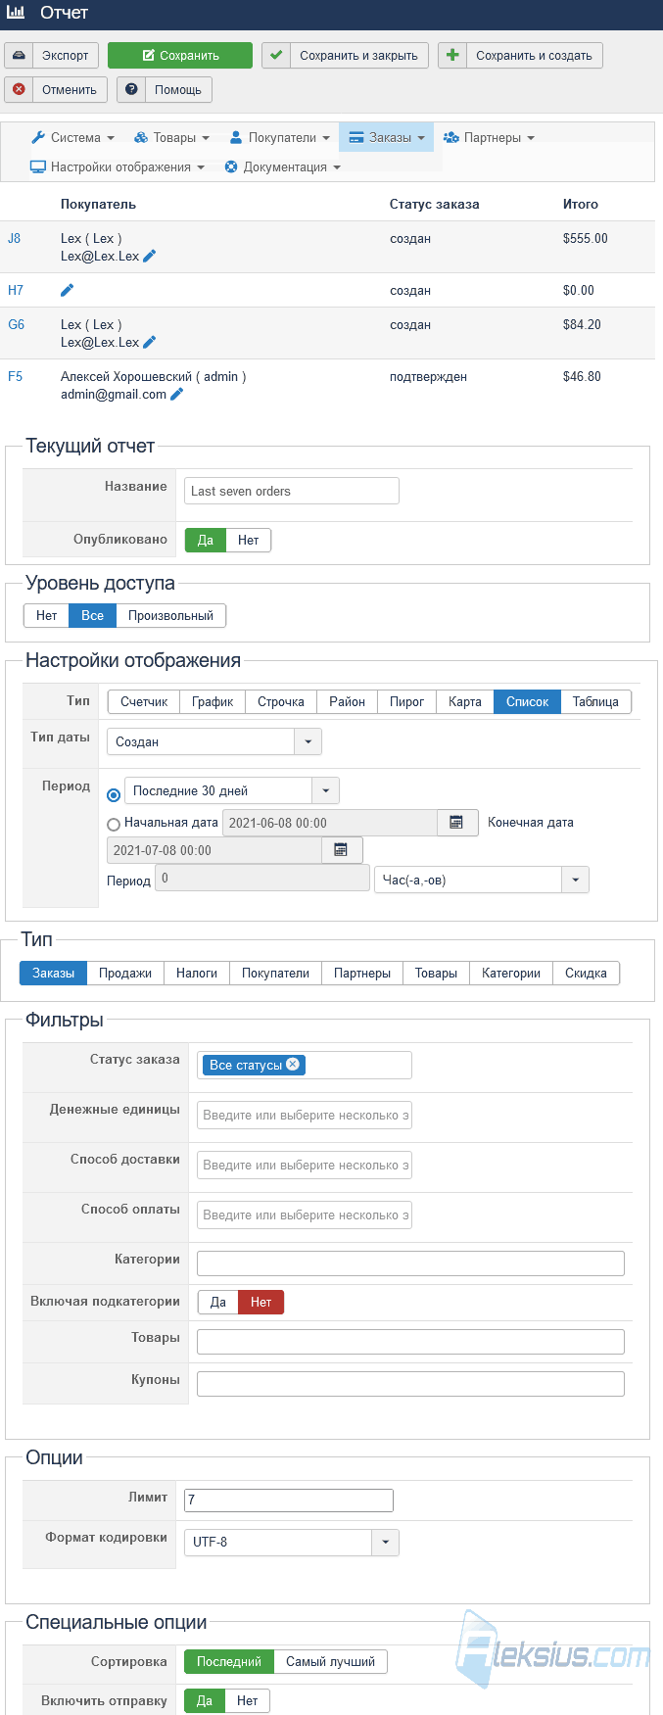Set Опубликовано to Да
The width and height of the screenshot is (663, 1715).
pyautogui.click(x=206, y=540)
